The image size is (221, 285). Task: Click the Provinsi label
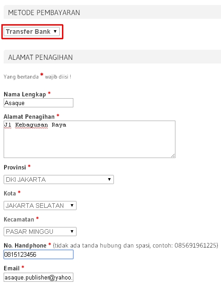click(15, 167)
